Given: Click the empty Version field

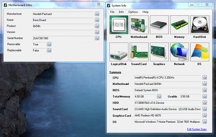Looking at the screenshot, I should [x=63, y=32].
